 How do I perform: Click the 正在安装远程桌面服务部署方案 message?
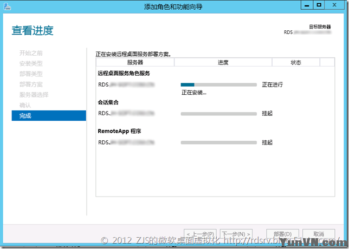pyautogui.click(x=133, y=54)
